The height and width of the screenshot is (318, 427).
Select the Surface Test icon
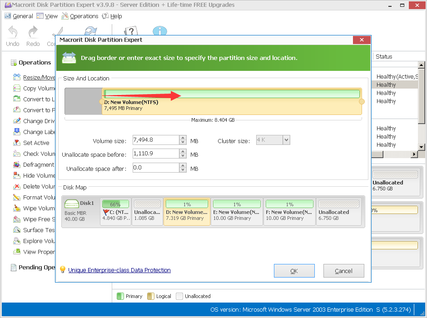point(17,230)
